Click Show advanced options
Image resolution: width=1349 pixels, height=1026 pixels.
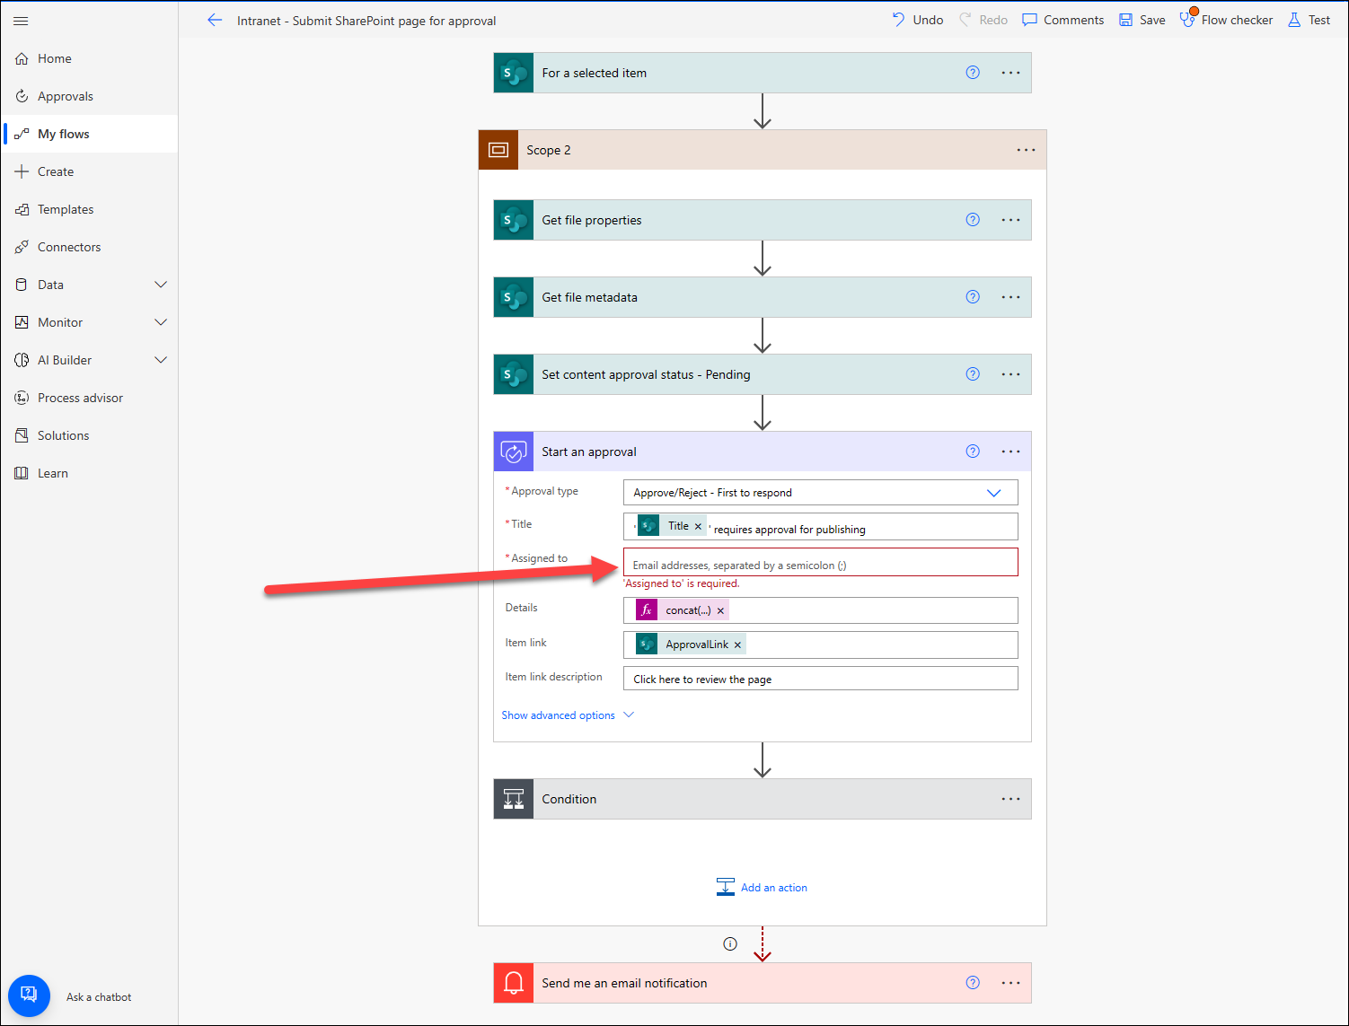coord(559,715)
